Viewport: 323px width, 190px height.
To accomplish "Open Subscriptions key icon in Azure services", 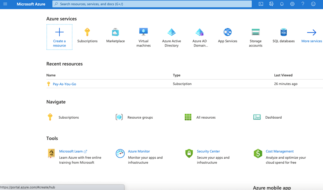I will point(87,32).
